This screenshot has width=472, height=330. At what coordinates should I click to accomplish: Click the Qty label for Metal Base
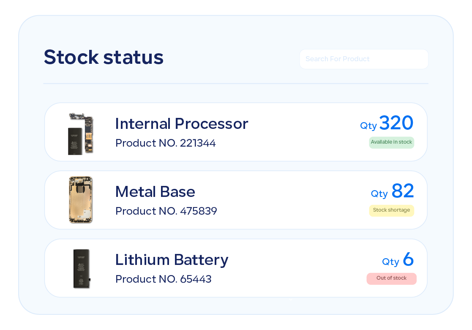click(x=379, y=194)
